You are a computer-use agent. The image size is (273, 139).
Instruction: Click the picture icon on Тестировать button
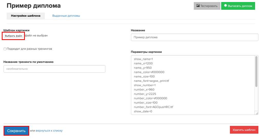click(x=198, y=6)
